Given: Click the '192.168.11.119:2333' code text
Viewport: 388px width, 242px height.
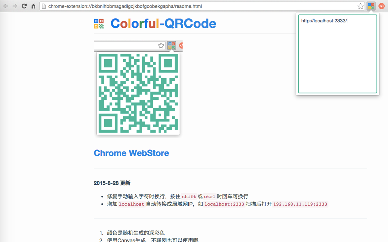Looking at the screenshot, I should point(300,204).
